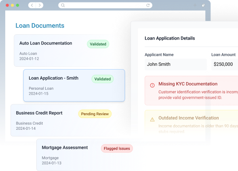This screenshot has height=171, width=238.
Task: Edit the Loan Amount field $250,000
Action: pos(225,64)
